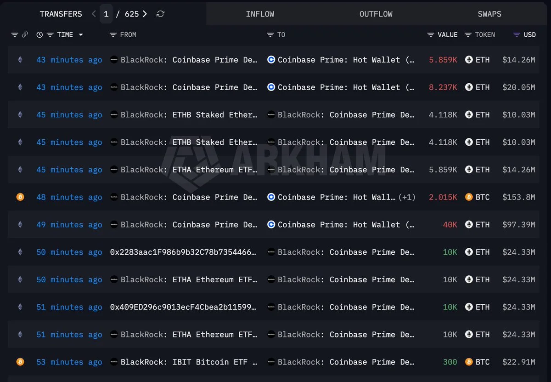Go to next transfers page arrow
Image resolution: width=551 pixels, height=382 pixels.
point(145,14)
